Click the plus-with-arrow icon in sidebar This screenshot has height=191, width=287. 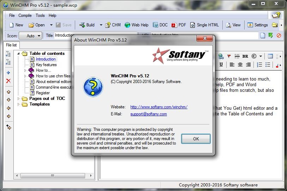(8, 127)
